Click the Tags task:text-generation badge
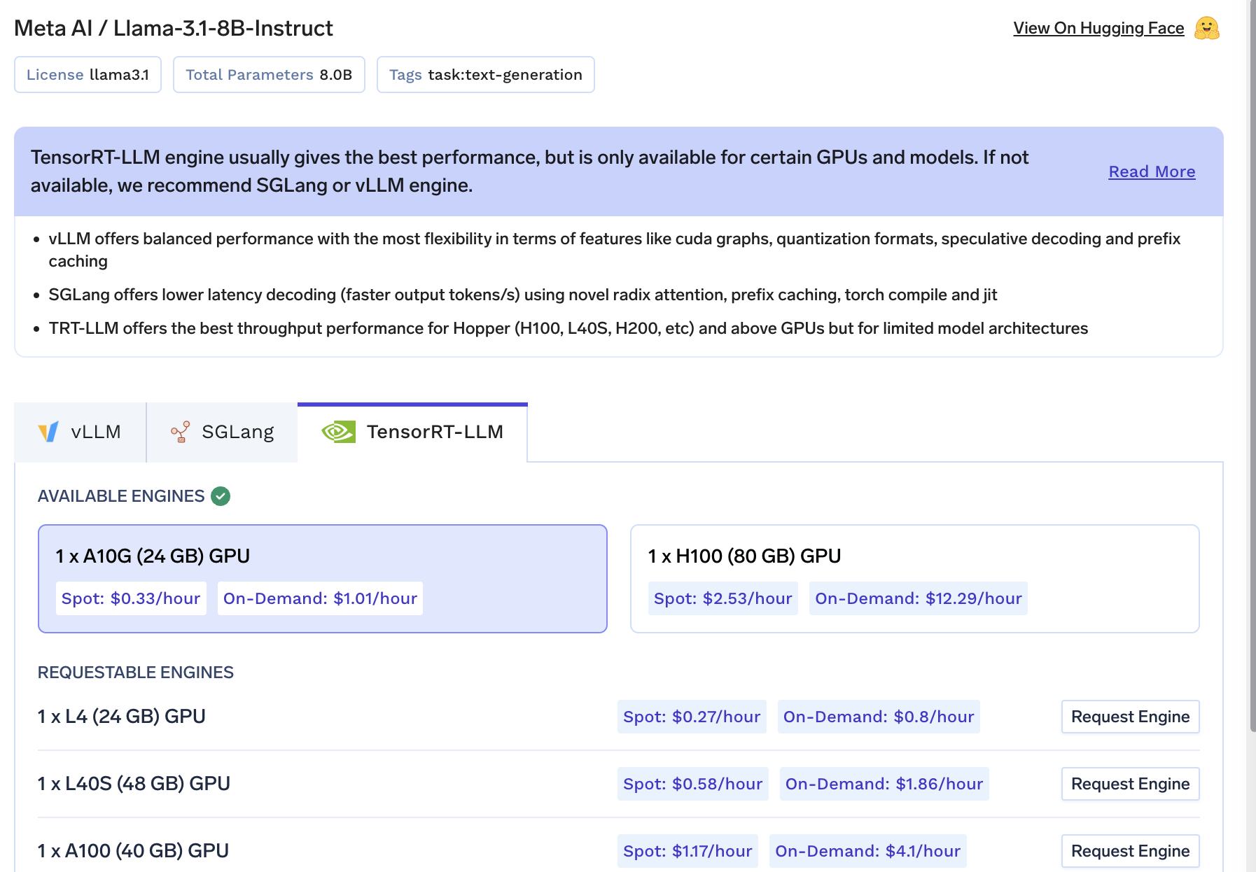This screenshot has width=1256, height=872. [486, 75]
